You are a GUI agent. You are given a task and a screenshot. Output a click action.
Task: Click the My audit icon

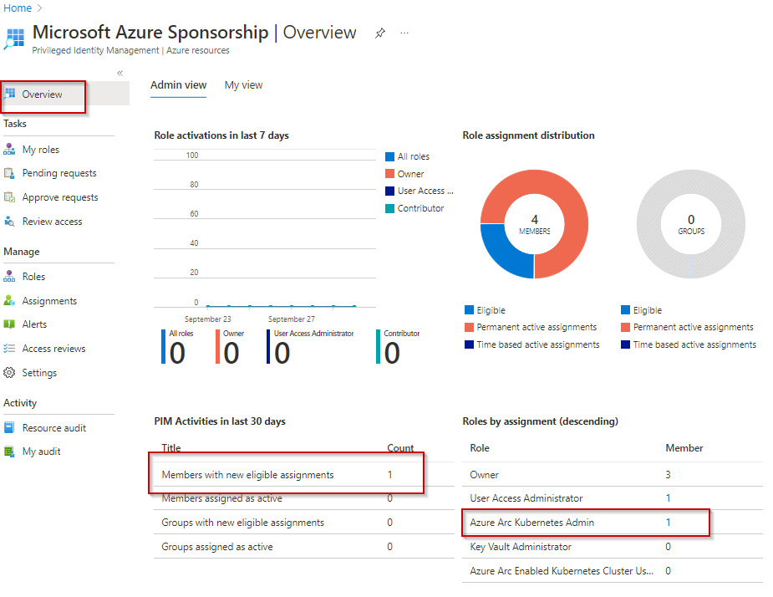[9, 452]
